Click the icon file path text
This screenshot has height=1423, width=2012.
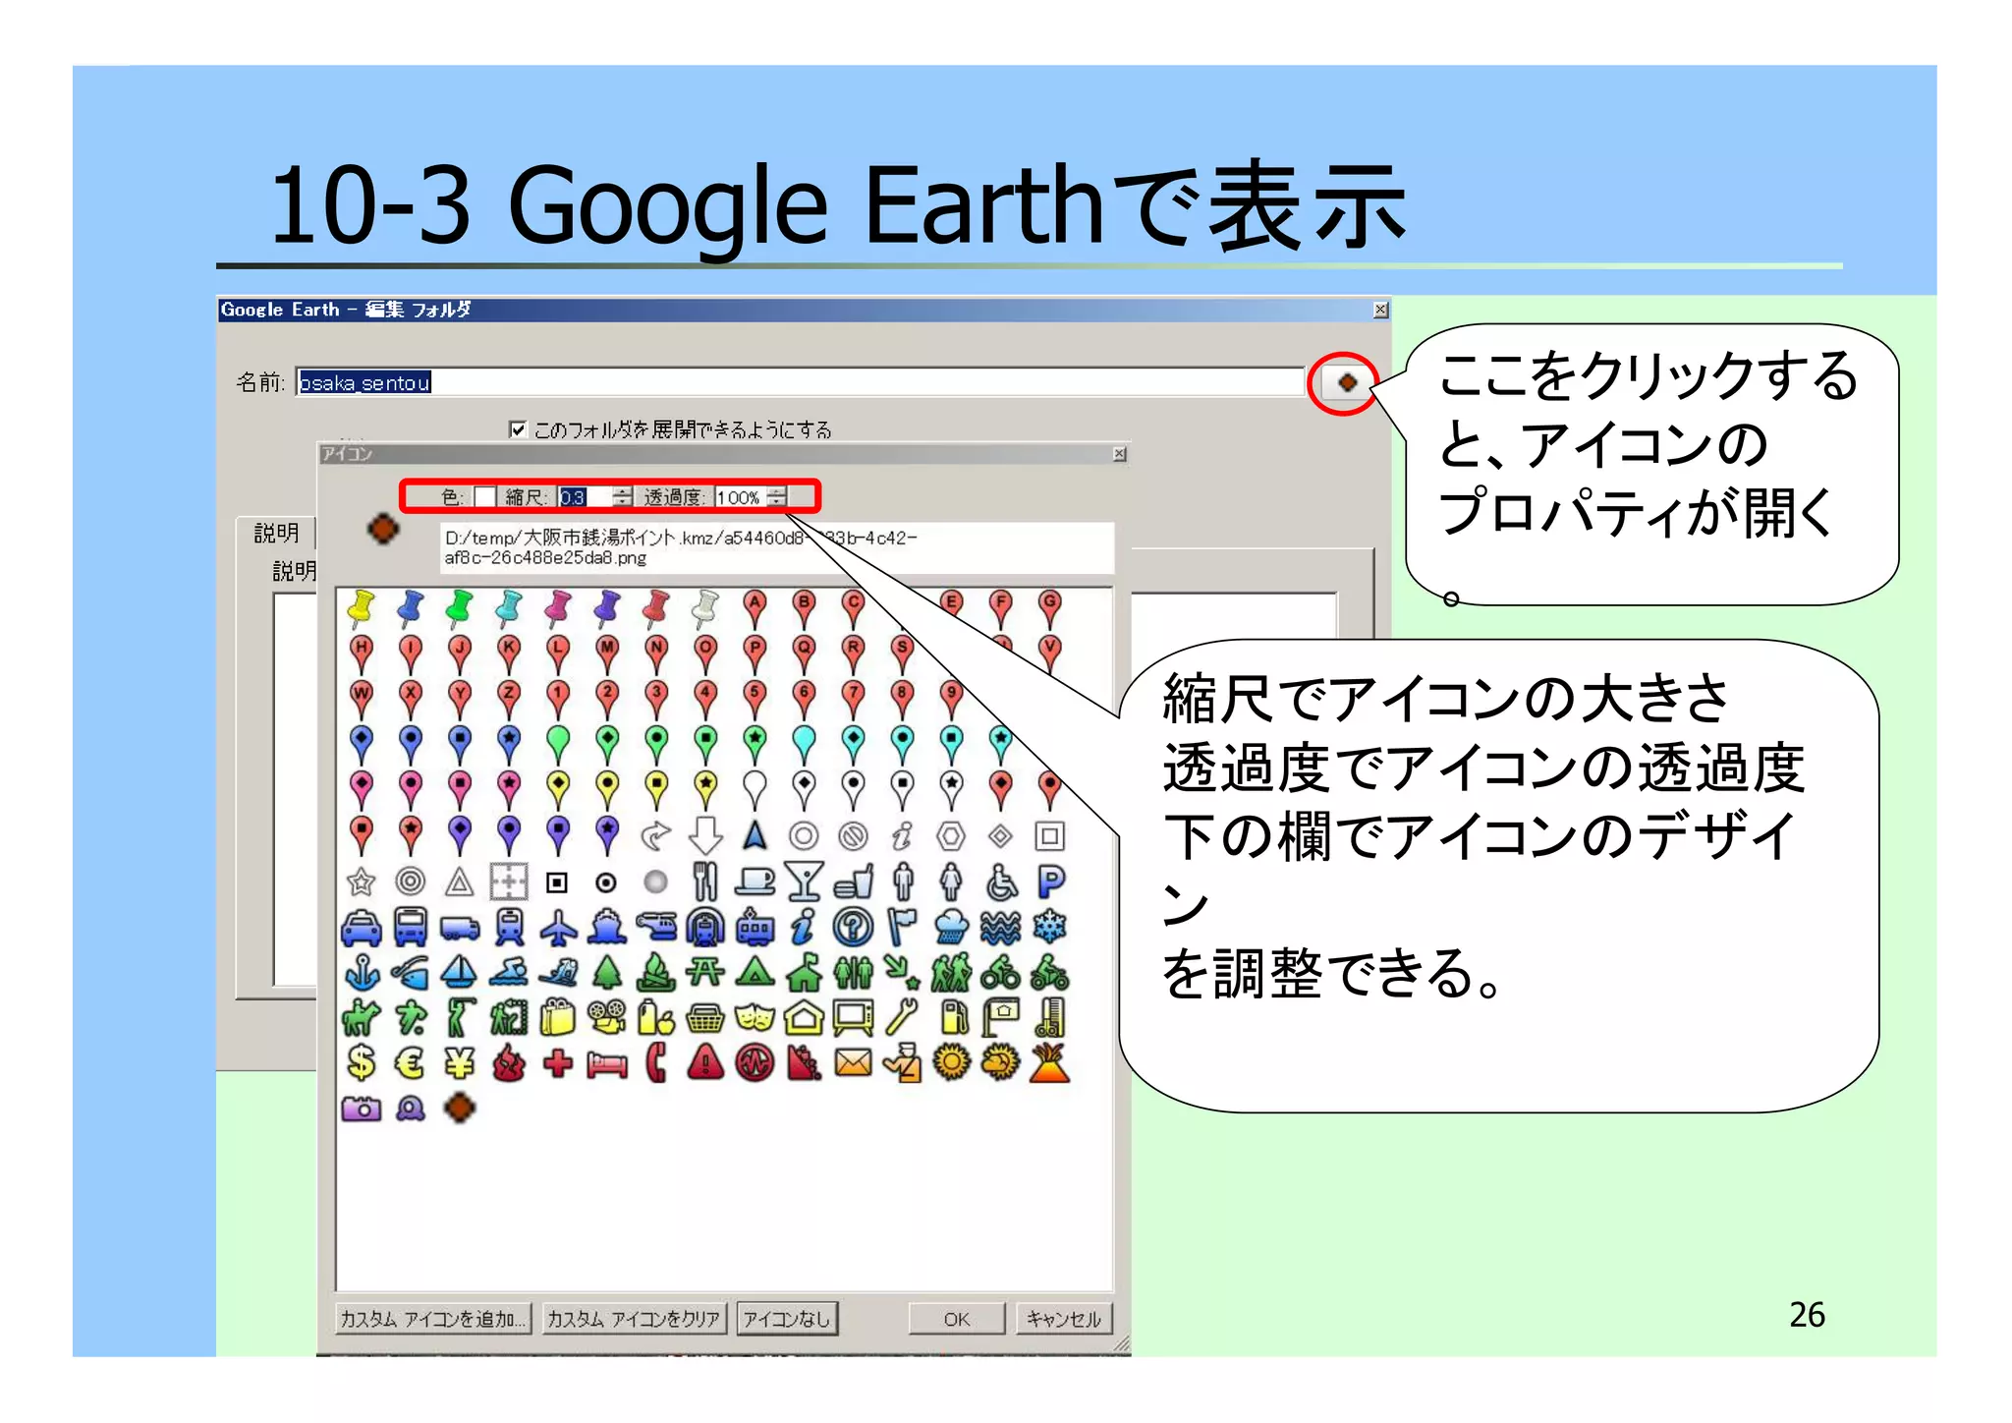point(681,547)
